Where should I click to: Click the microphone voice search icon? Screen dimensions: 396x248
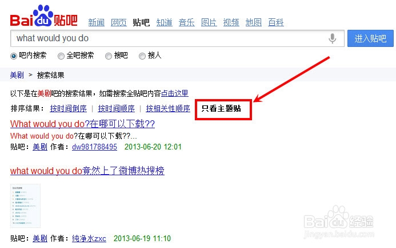(x=333, y=38)
